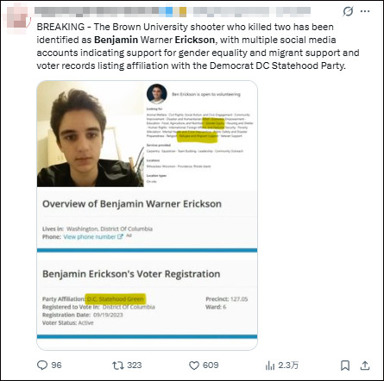The image size is (384, 381).
Task: Open the selfie photo in the attachment
Action: [91, 134]
